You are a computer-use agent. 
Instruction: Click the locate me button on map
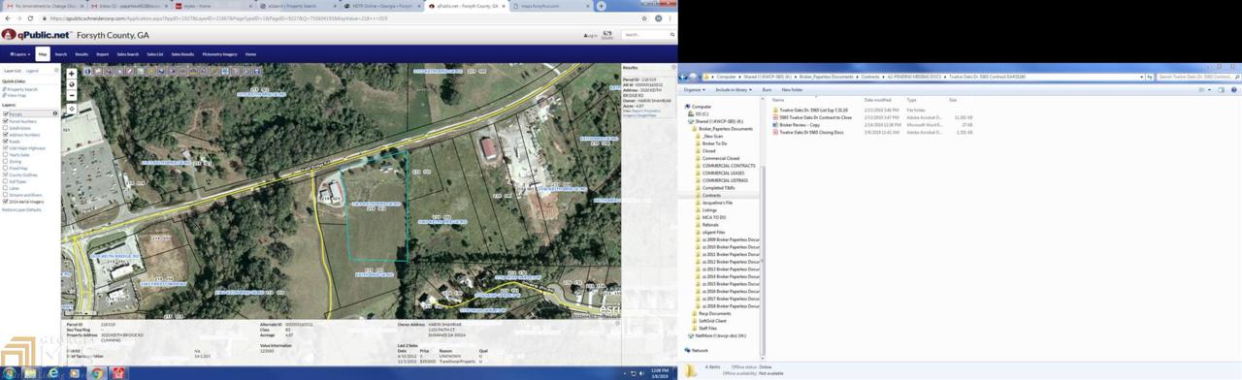click(71, 110)
